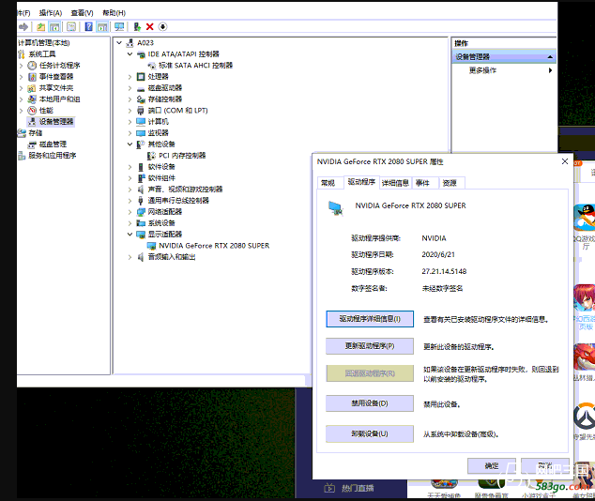This screenshot has height=501, width=595.
Task: Collapse the IDE ATA/ATAPI 控制器 node
Action: tap(130, 54)
